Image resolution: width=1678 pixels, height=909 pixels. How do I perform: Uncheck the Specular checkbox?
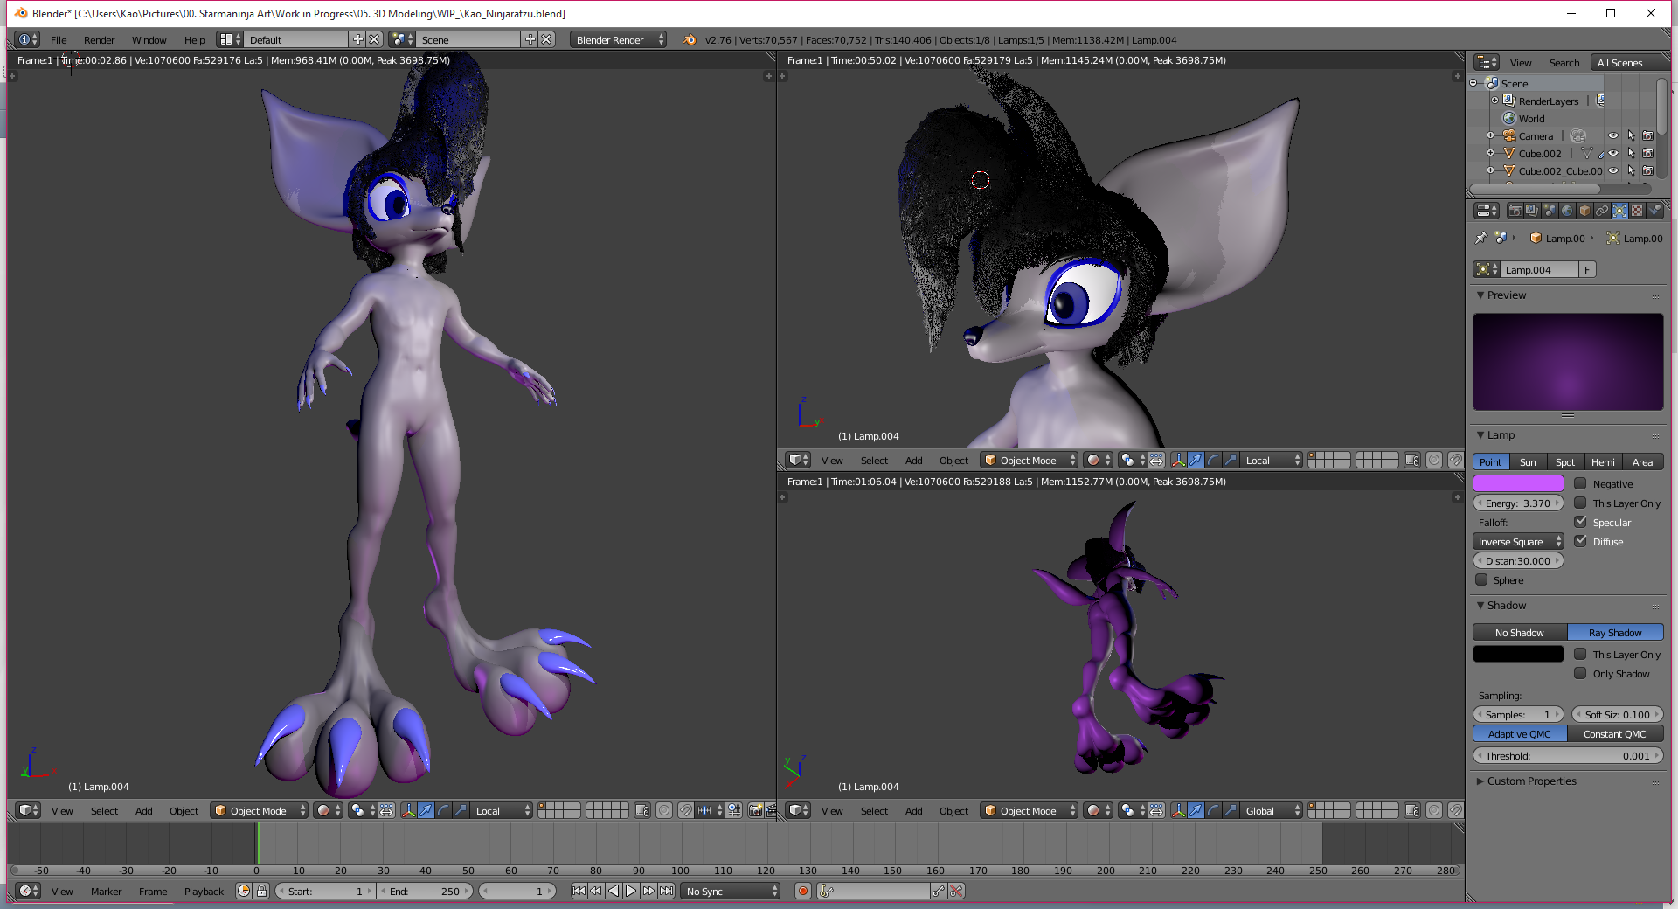[1580, 522]
